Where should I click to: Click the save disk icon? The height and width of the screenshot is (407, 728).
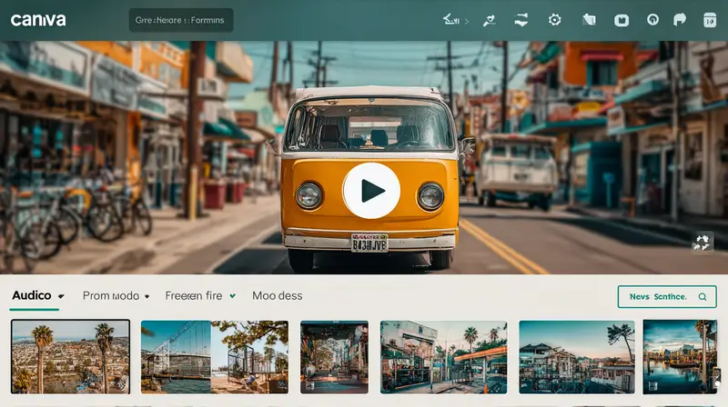[x=622, y=19]
